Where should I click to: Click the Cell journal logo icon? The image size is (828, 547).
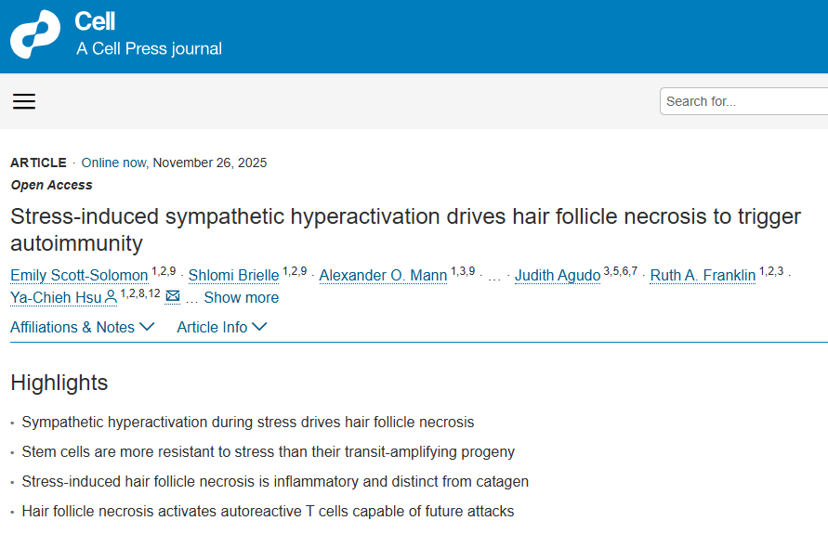(x=35, y=34)
